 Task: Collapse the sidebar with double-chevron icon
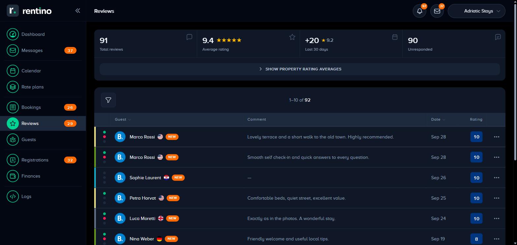tap(77, 11)
